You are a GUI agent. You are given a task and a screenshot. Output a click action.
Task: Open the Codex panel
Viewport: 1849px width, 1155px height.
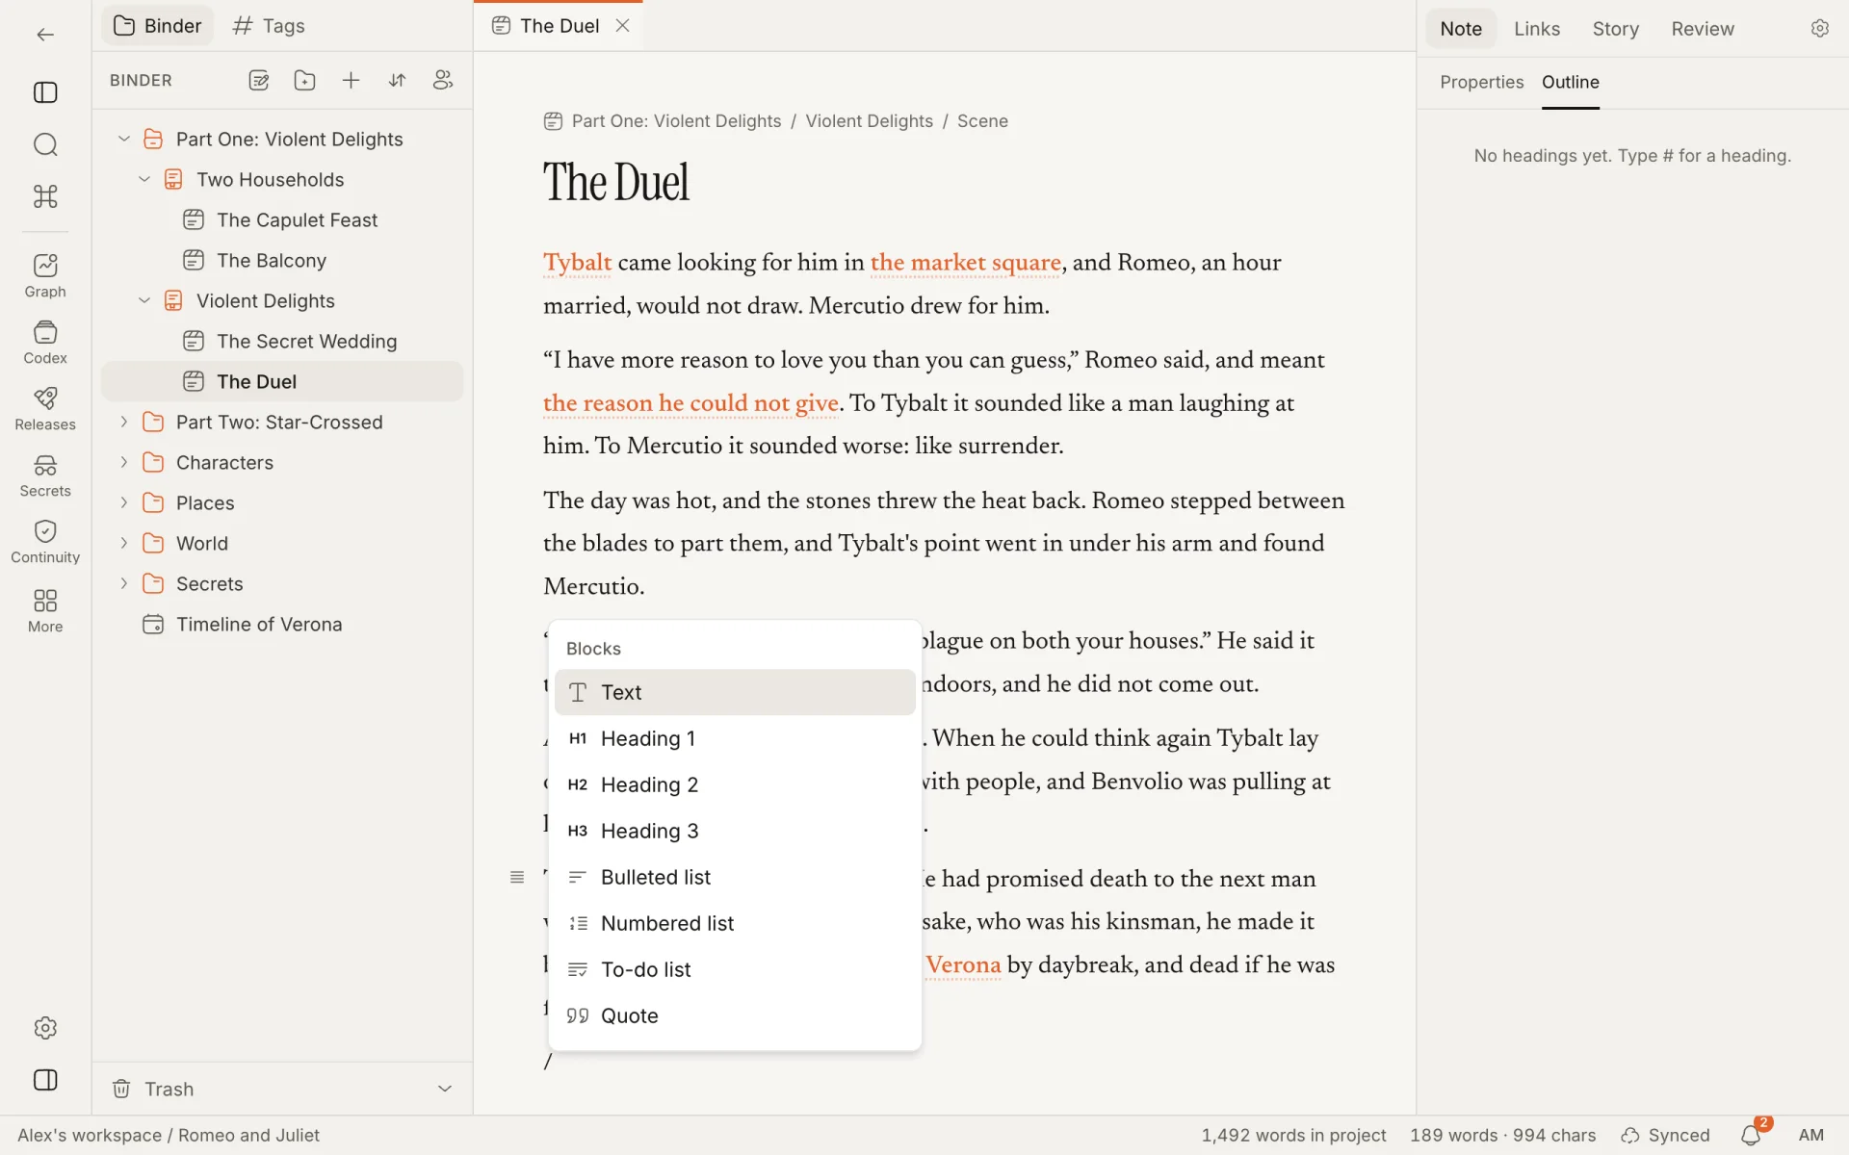point(45,343)
